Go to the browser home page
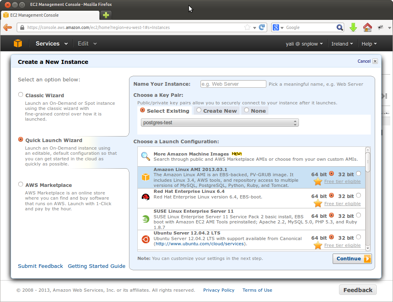The width and height of the screenshot is (393, 302). pos(367,27)
